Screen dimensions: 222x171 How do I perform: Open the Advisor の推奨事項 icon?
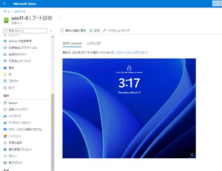5,41
